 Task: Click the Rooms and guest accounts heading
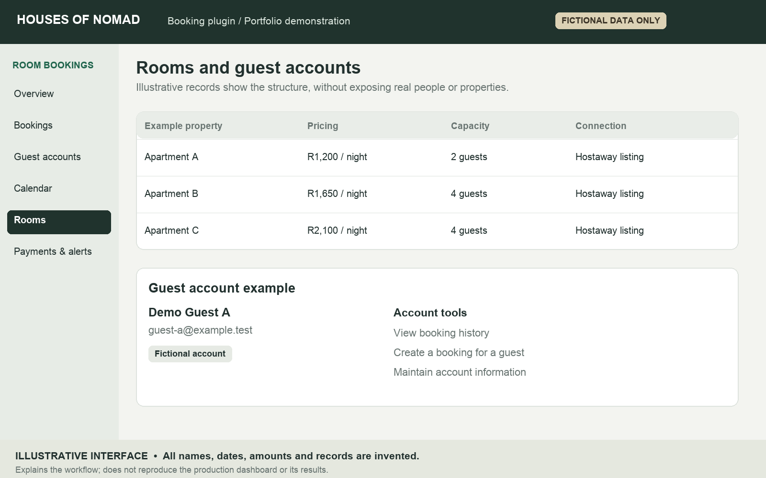tap(248, 68)
